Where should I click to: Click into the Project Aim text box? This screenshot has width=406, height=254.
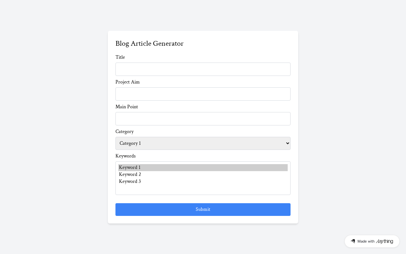[203, 94]
